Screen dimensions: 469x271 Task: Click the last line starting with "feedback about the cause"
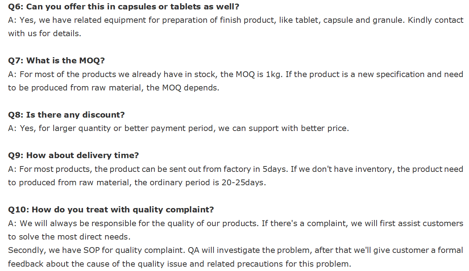click(x=179, y=264)
